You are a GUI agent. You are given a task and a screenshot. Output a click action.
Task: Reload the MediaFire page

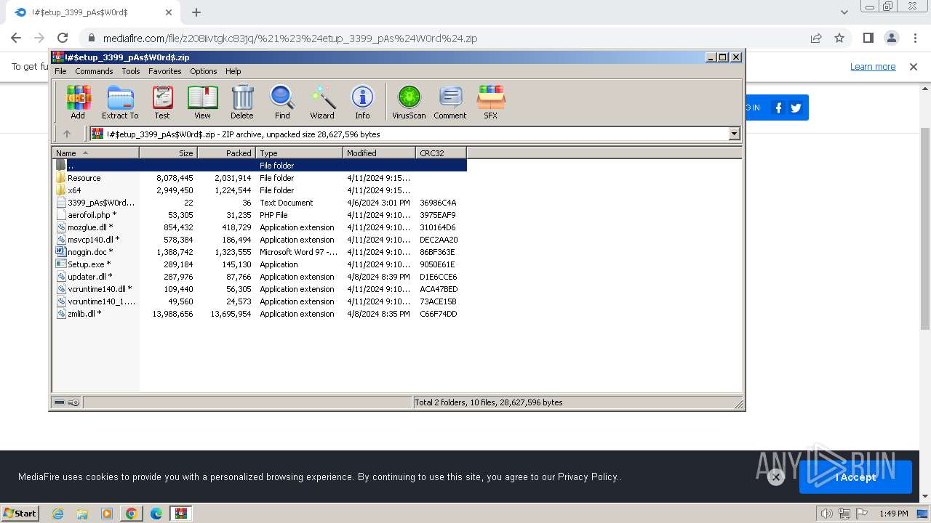click(x=63, y=38)
